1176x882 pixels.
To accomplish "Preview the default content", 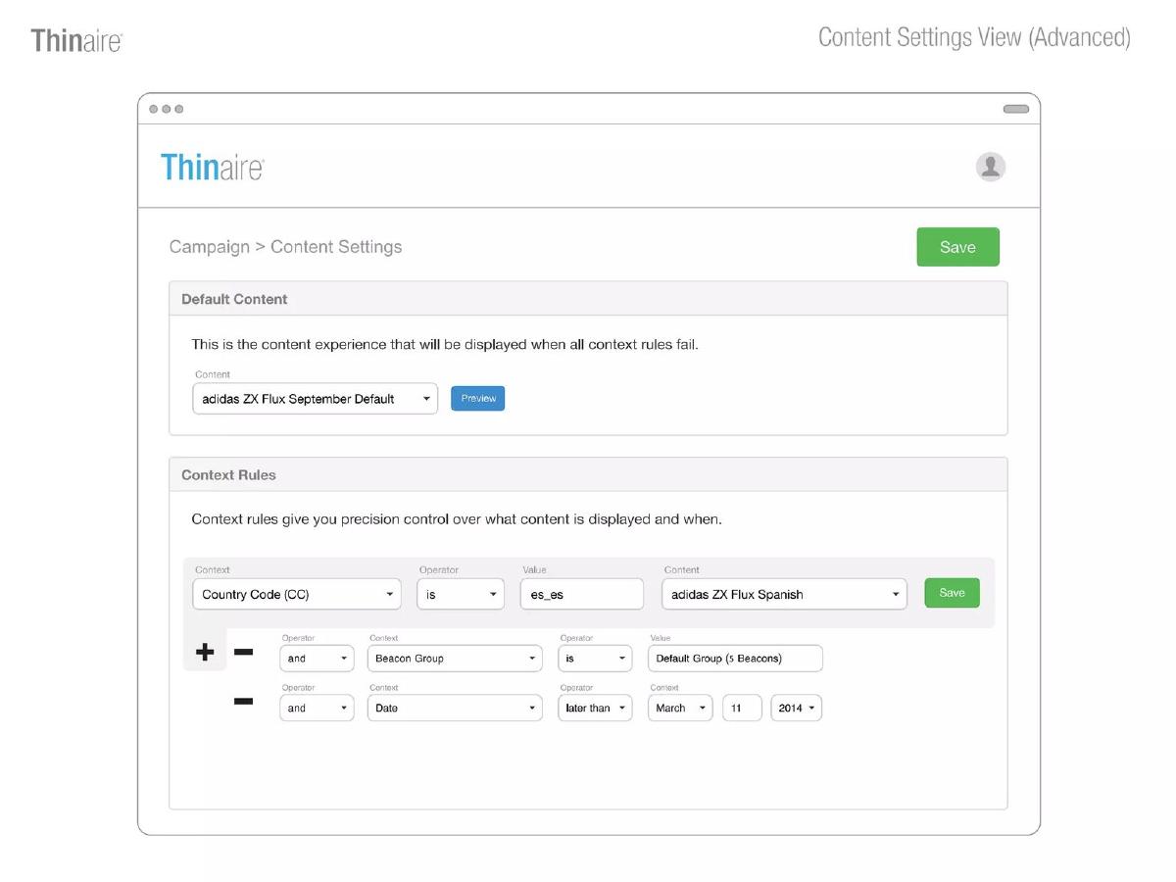I will (x=478, y=398).
